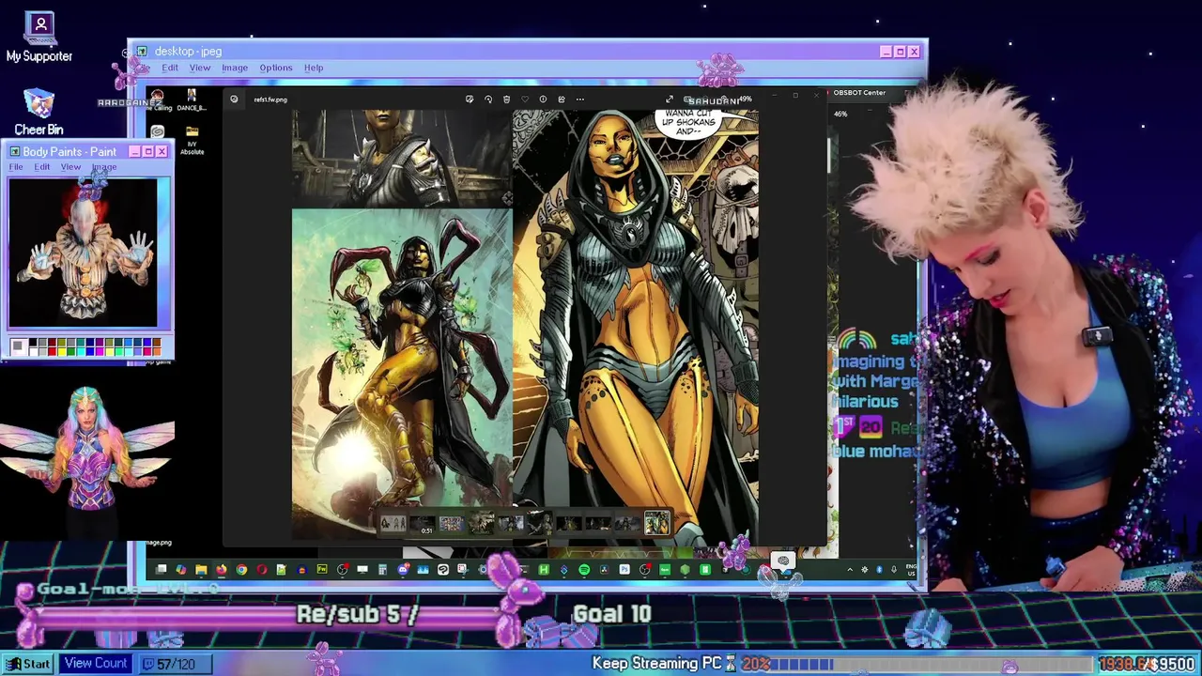
Task: Open the ENG US language indicator
Action: pos(913,569)
